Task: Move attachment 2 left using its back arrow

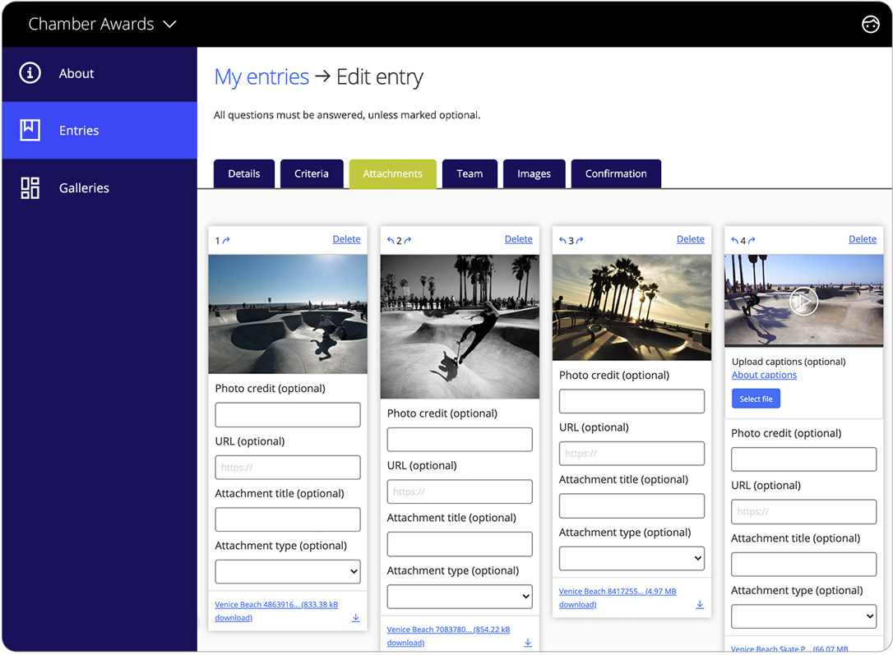Action: tap(392, 239)
